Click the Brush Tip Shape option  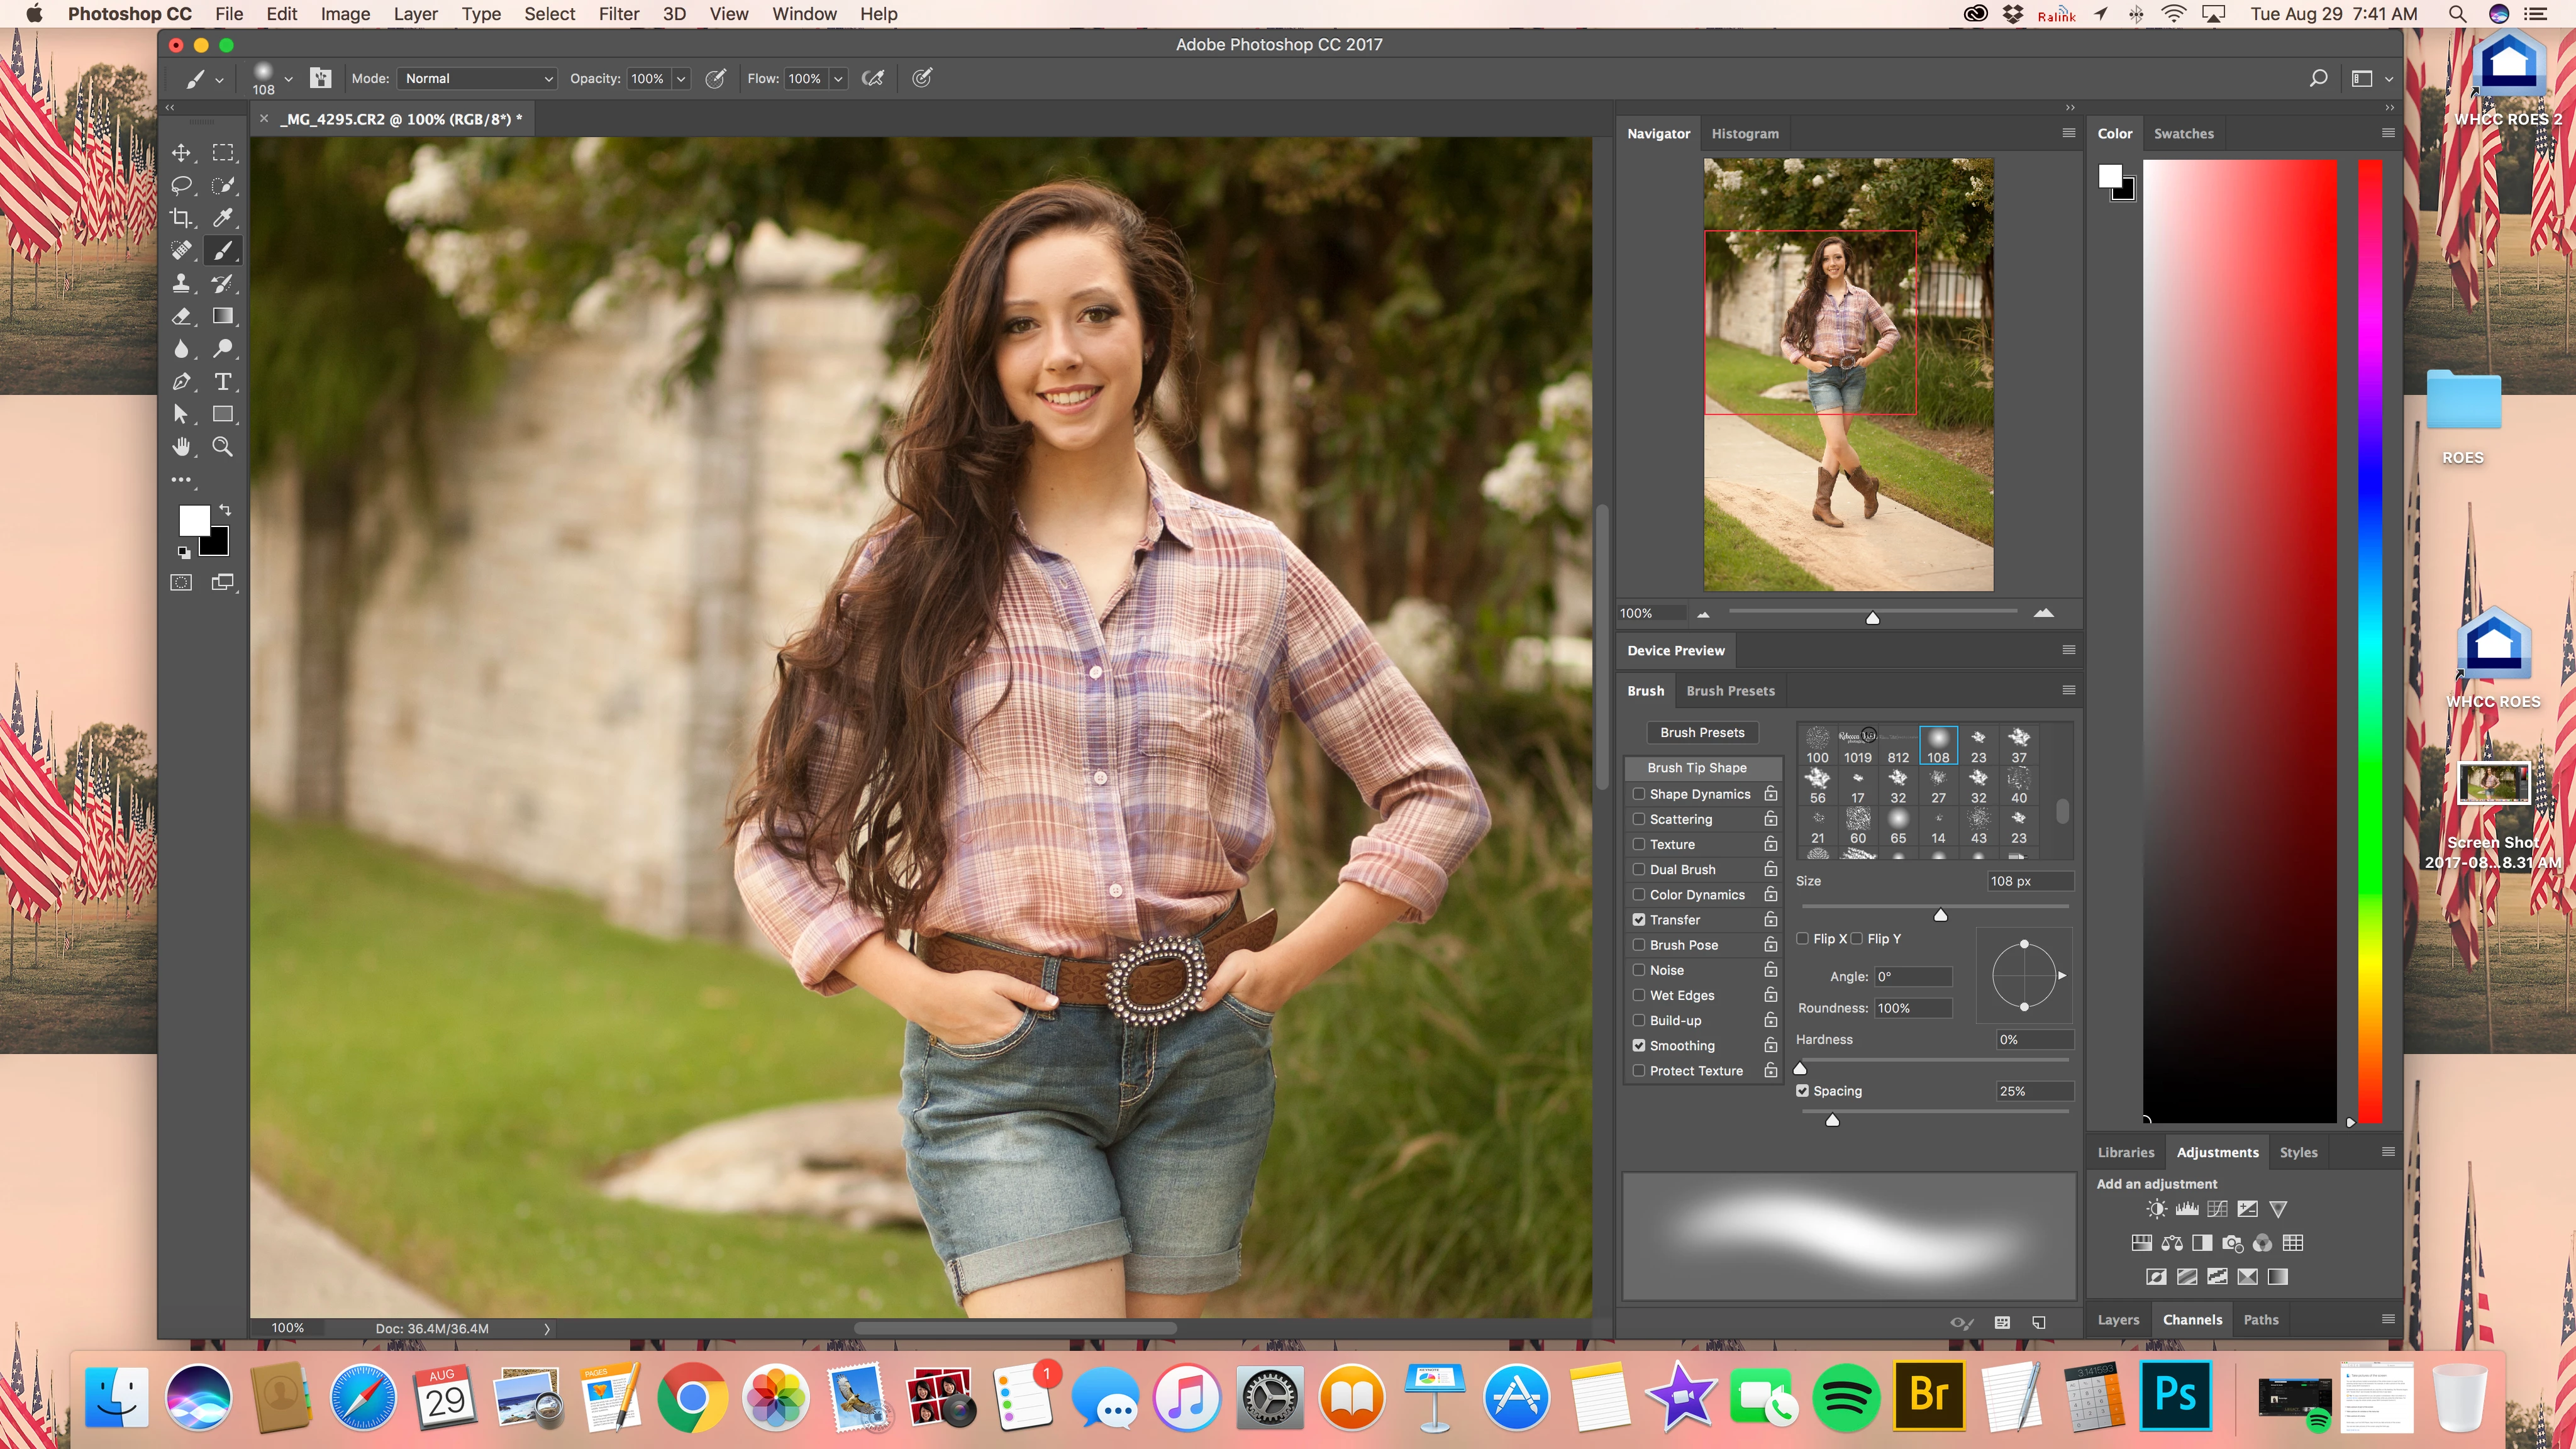(1696, 767)
